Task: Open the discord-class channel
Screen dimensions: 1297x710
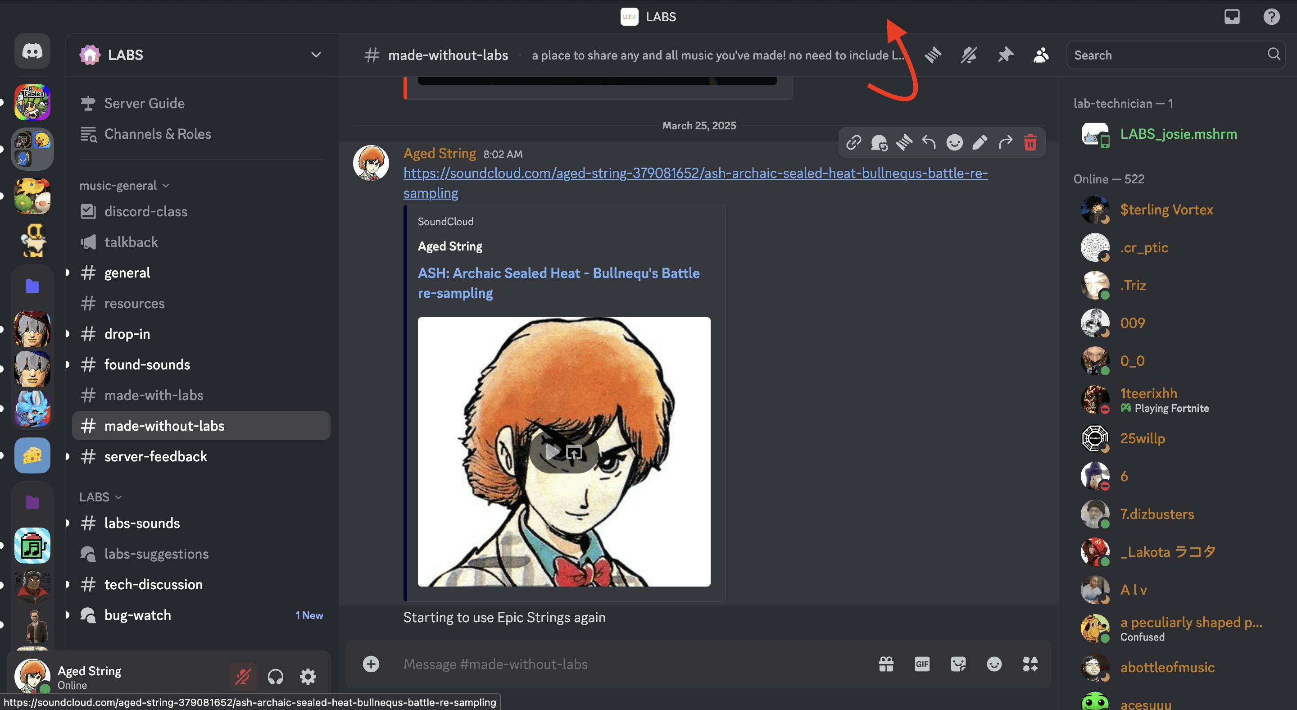Action: tap(201, 211)
